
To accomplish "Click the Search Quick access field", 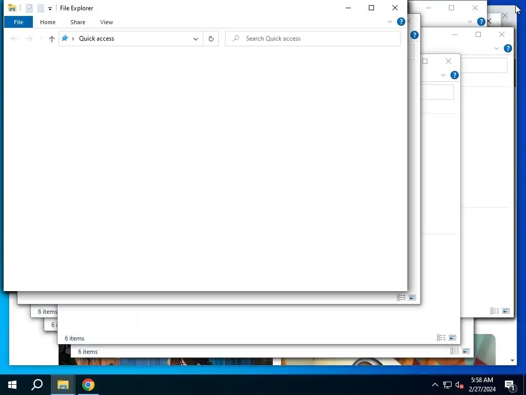I will [x=313, y=39].
